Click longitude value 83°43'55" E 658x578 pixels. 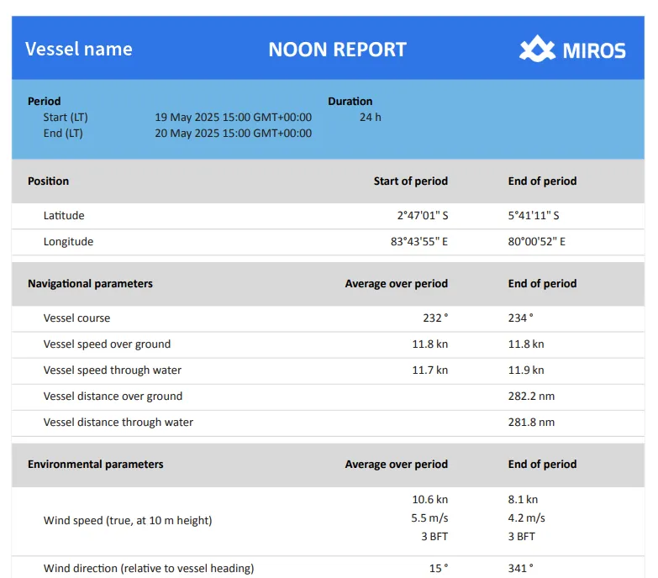419,242
